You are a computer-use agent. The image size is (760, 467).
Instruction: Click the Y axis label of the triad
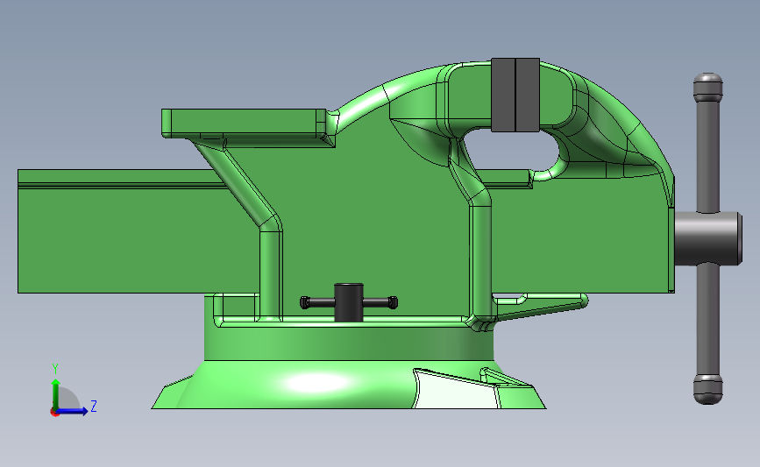click(x=55, y=369)
